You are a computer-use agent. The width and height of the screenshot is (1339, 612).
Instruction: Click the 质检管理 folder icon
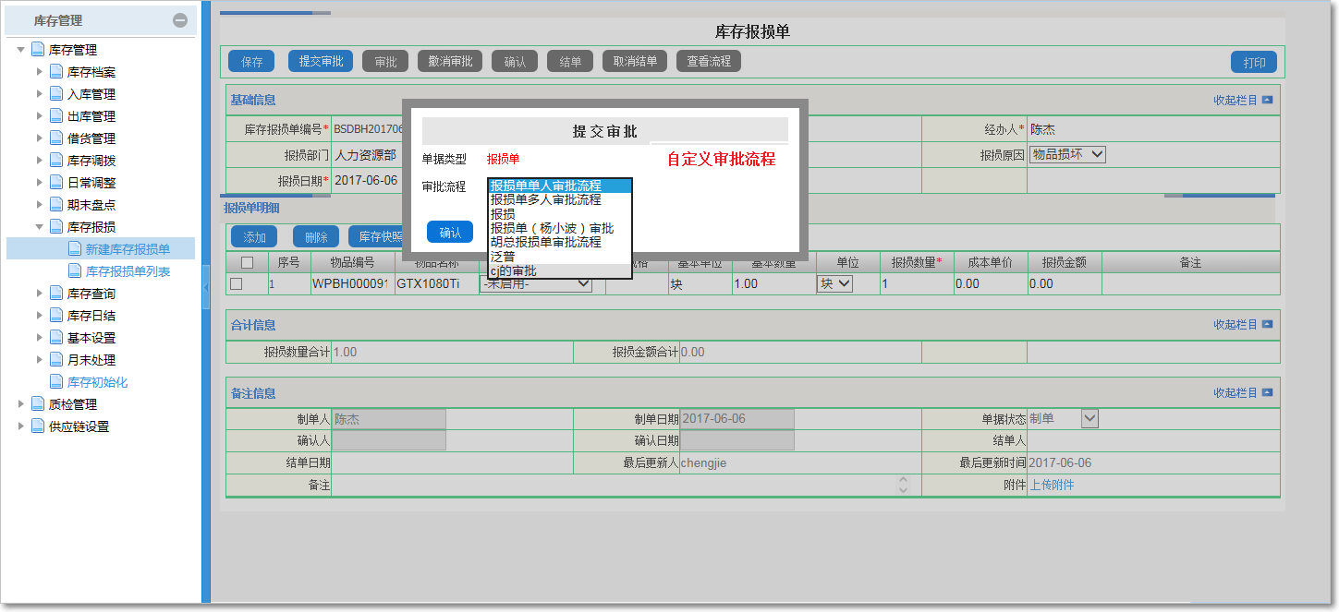tap(38, 404)
